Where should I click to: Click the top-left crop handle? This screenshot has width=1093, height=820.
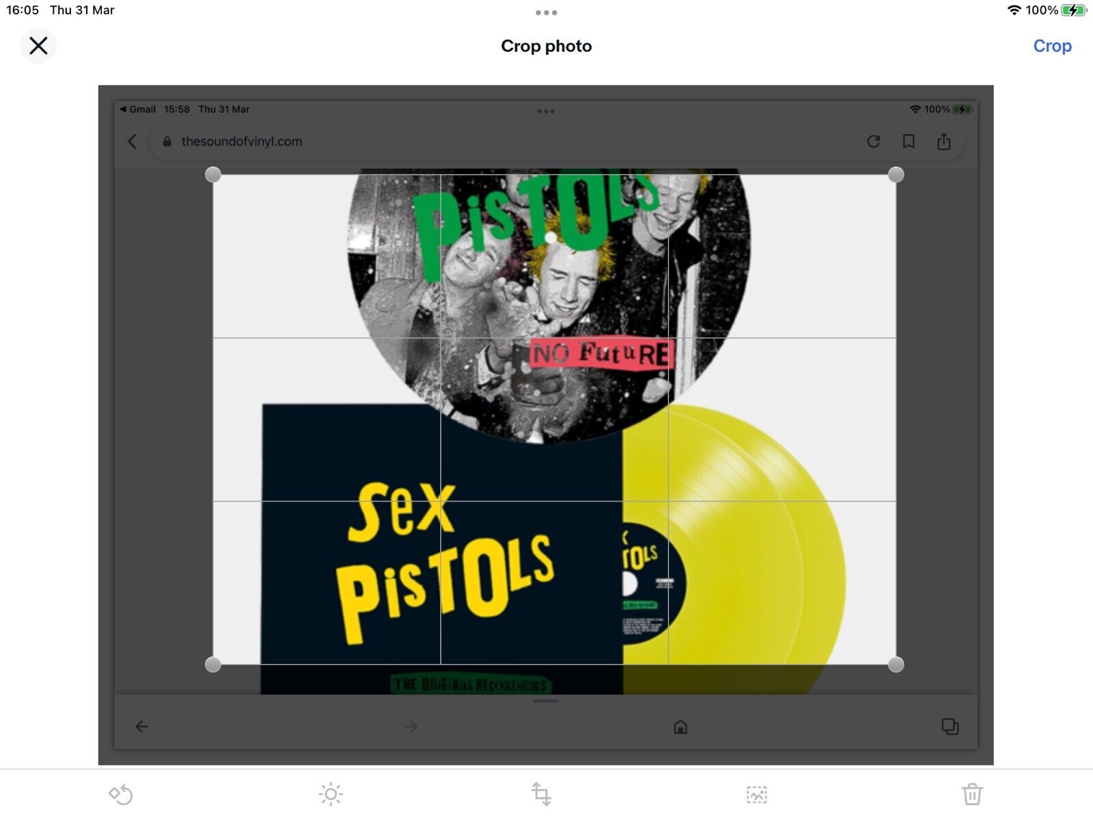(213, 175)
